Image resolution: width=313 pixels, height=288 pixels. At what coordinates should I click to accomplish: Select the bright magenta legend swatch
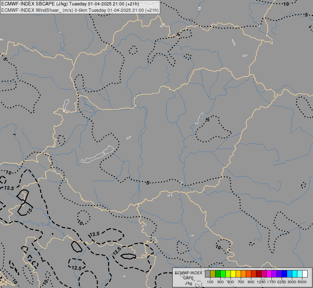[x=269, y=274]
